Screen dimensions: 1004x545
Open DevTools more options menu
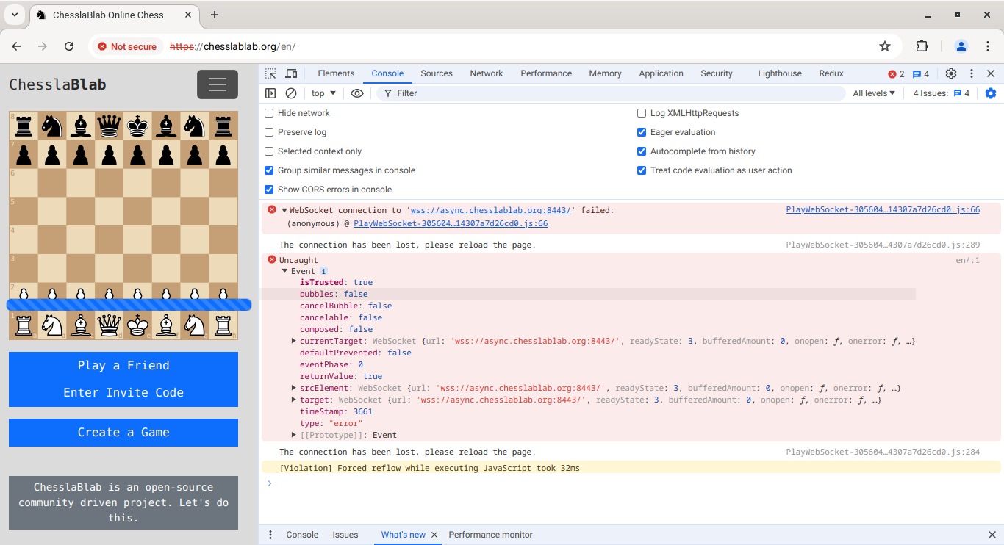click(x=972, y=73)
